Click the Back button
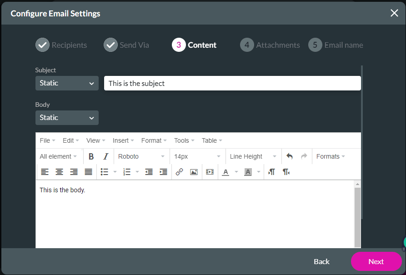 [321, 261]
